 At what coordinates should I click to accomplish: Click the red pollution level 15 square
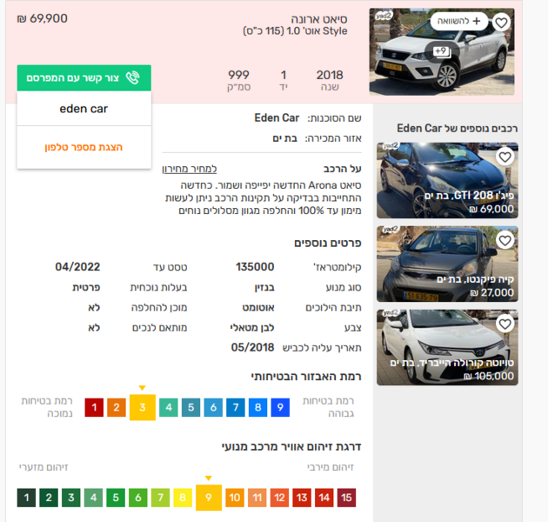click(346, 498)
